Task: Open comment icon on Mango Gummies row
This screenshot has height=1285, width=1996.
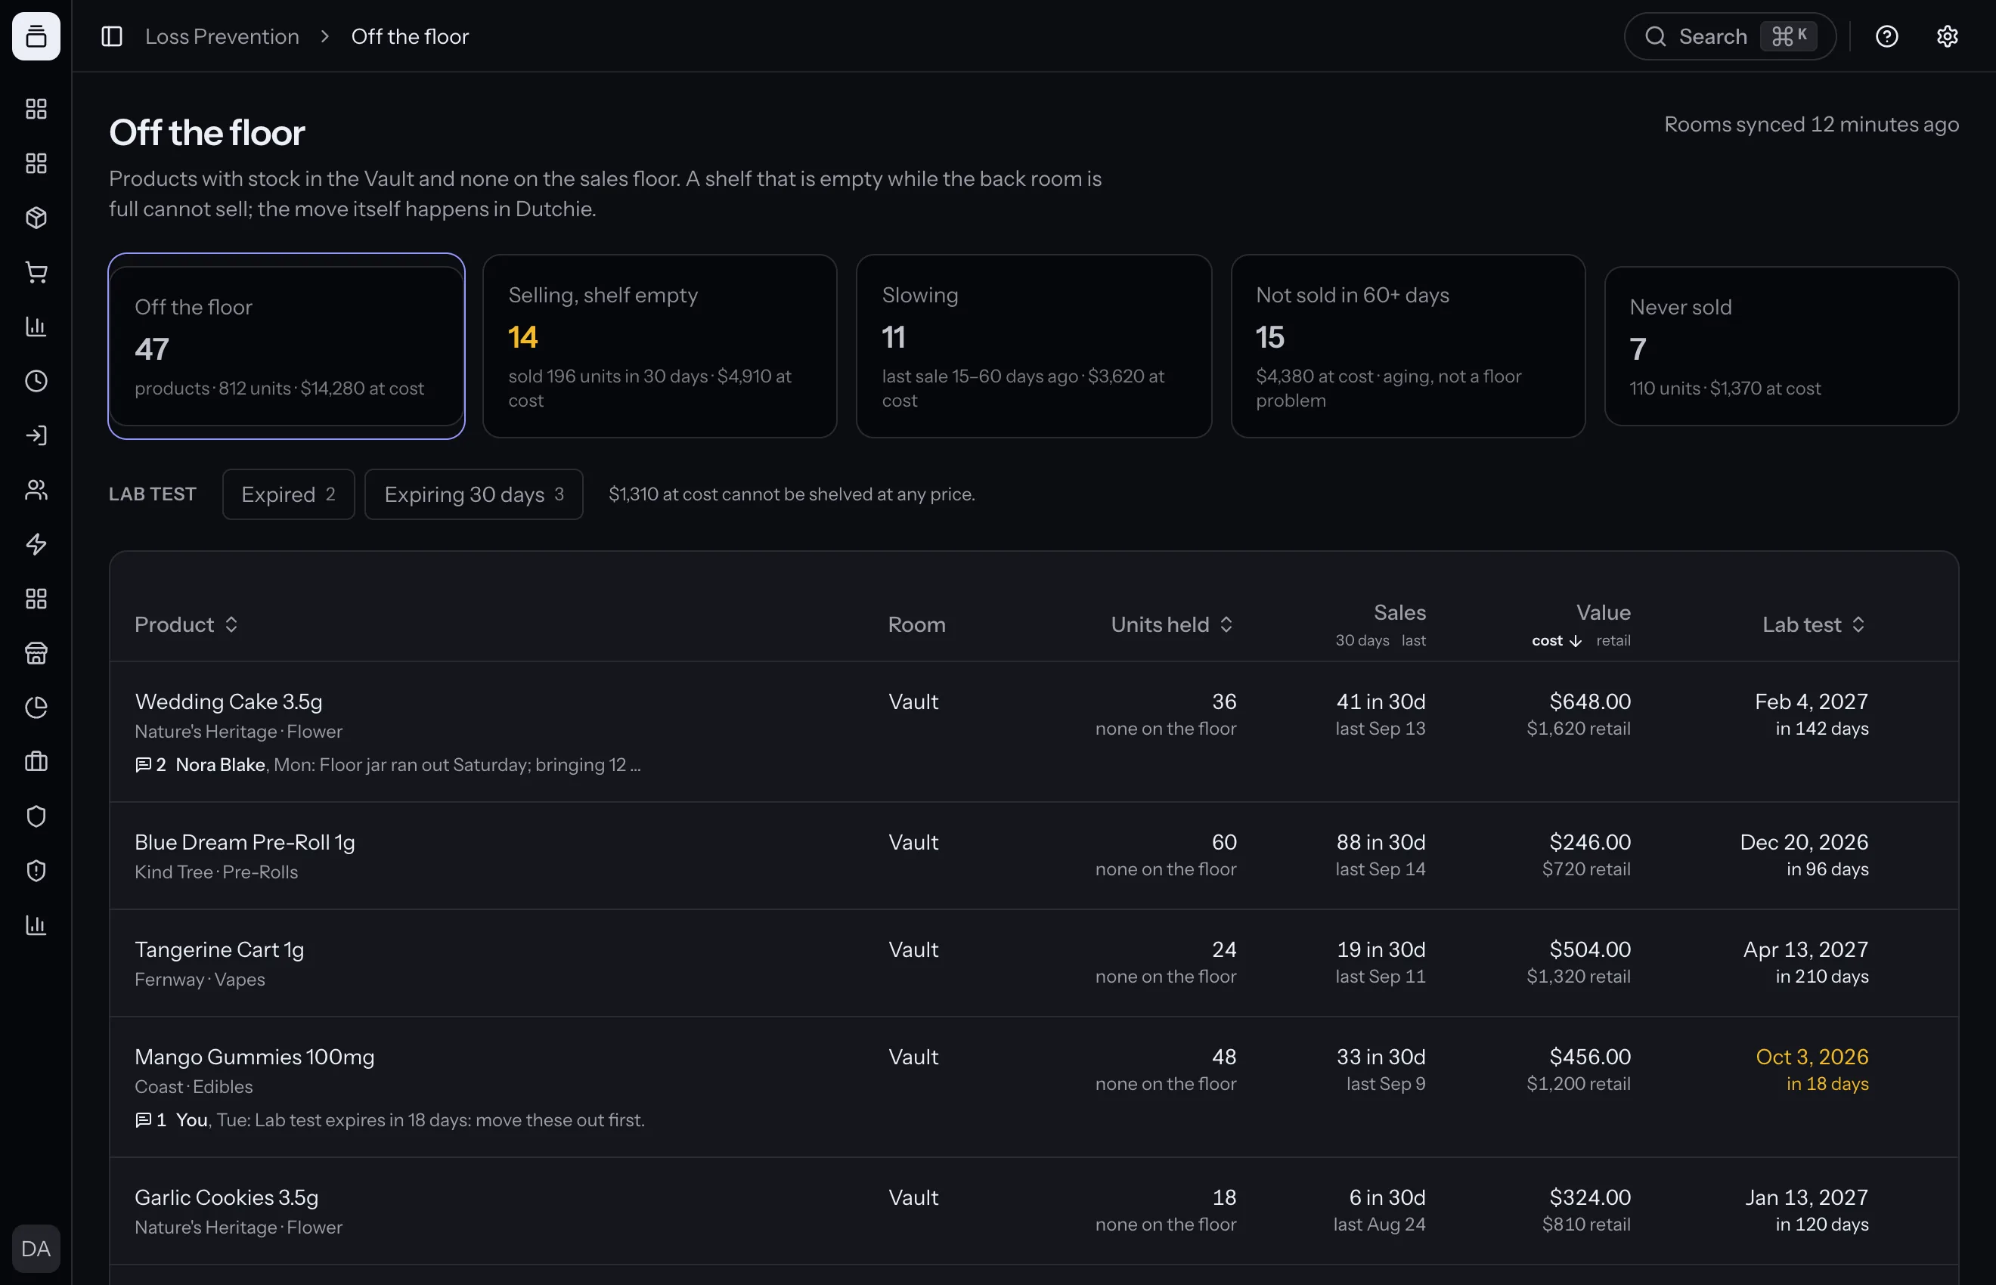Action: pyautogui.click(x=144, y=1119)
